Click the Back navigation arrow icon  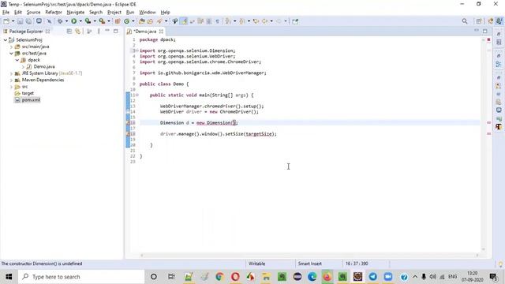point(265,21)
